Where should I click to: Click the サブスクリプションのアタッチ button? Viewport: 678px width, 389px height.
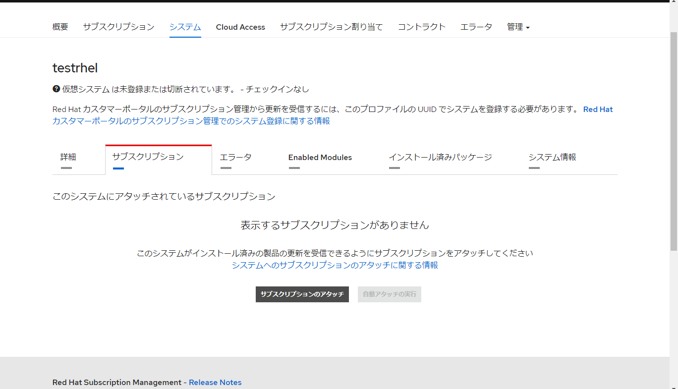click(302, 294)
